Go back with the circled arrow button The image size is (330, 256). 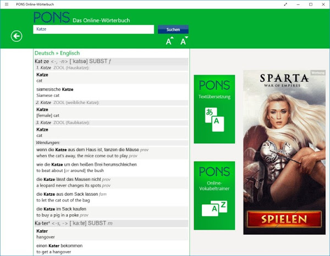click(16, 36)
